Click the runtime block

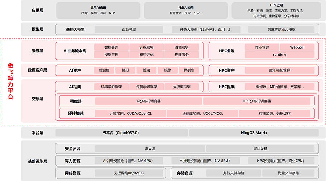(x=279, y=55)
